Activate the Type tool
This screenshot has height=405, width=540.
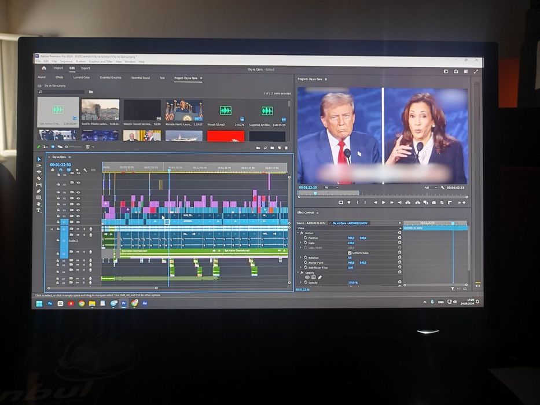coord(39,211)
